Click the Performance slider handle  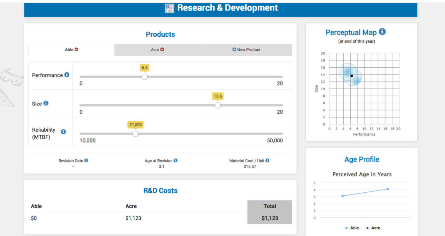click(x=145, y=77)
